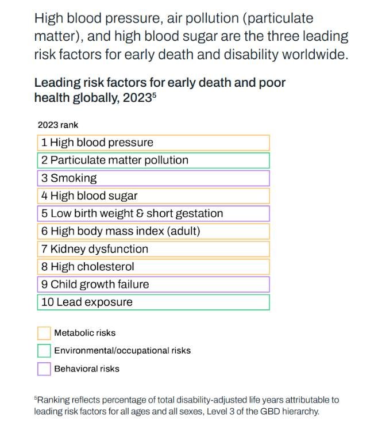Screen dimensions: 374x437
Task: Select High body mass index (adult) row
Action: (153, 231)
